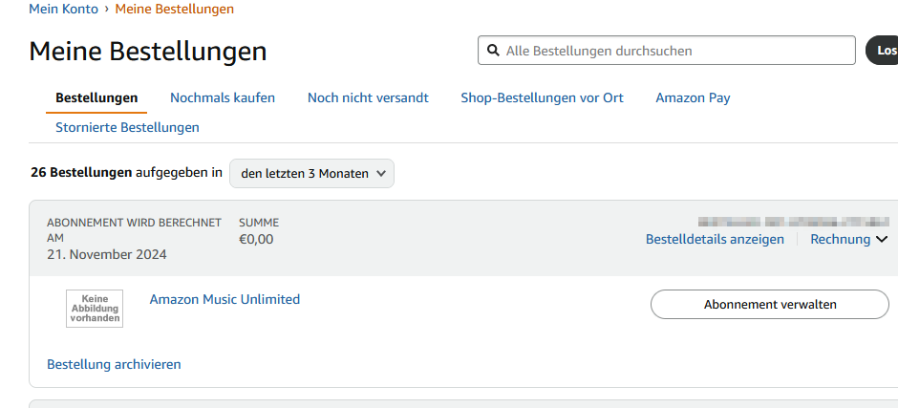Open the Noch nicht versandt tab

click(368, 98)
